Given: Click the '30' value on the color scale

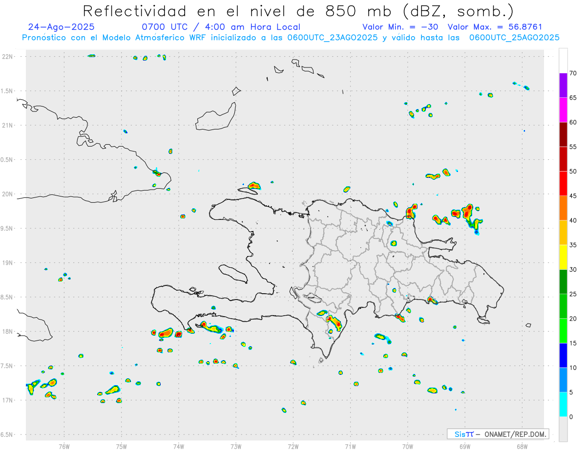Looking at the screenshot, I should point(573,269).
